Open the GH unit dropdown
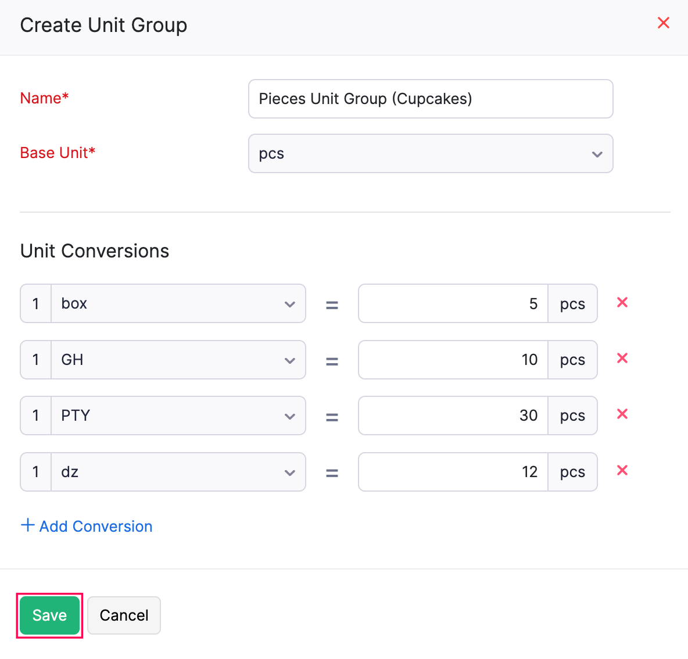This screenshot has width=688, height=659. click(289, 360)
